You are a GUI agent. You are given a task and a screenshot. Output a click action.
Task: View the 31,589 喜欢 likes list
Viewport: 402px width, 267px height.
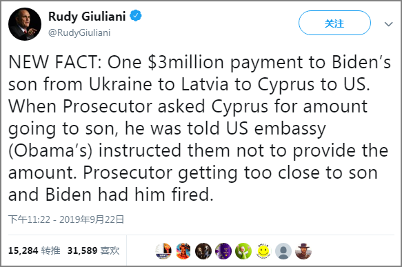point(93,250)
